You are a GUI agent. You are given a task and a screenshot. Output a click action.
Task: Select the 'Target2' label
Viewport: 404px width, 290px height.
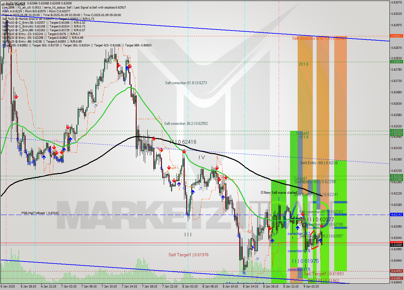pyautogui.click(x=302, y=133)
